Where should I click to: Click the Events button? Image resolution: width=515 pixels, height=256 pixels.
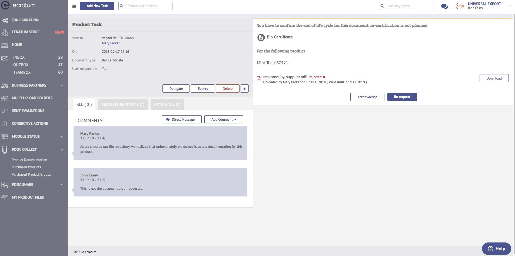[x=203, y=88]
